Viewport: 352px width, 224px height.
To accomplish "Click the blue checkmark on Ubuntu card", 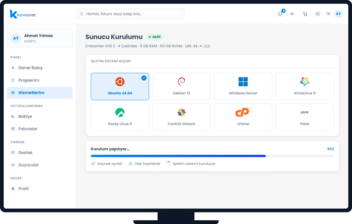I will tap(144, 78).
